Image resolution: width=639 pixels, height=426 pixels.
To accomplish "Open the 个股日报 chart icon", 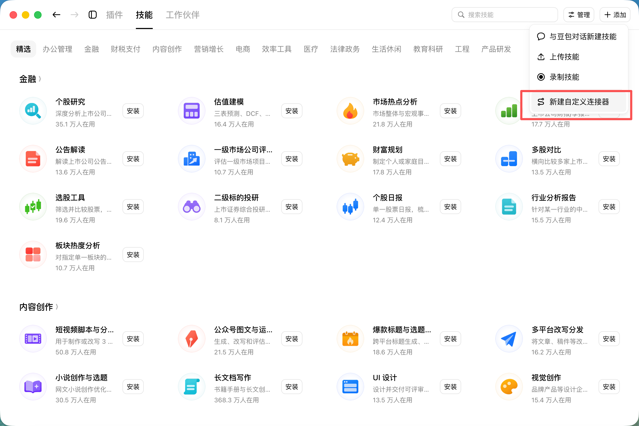I will pos(350,207).
